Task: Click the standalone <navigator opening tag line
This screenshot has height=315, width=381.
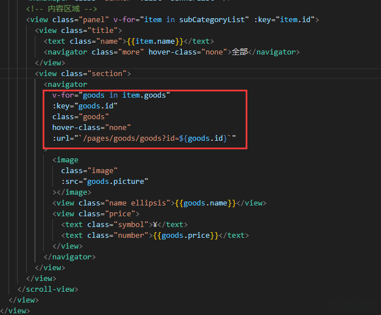Action: coord(65,85)
